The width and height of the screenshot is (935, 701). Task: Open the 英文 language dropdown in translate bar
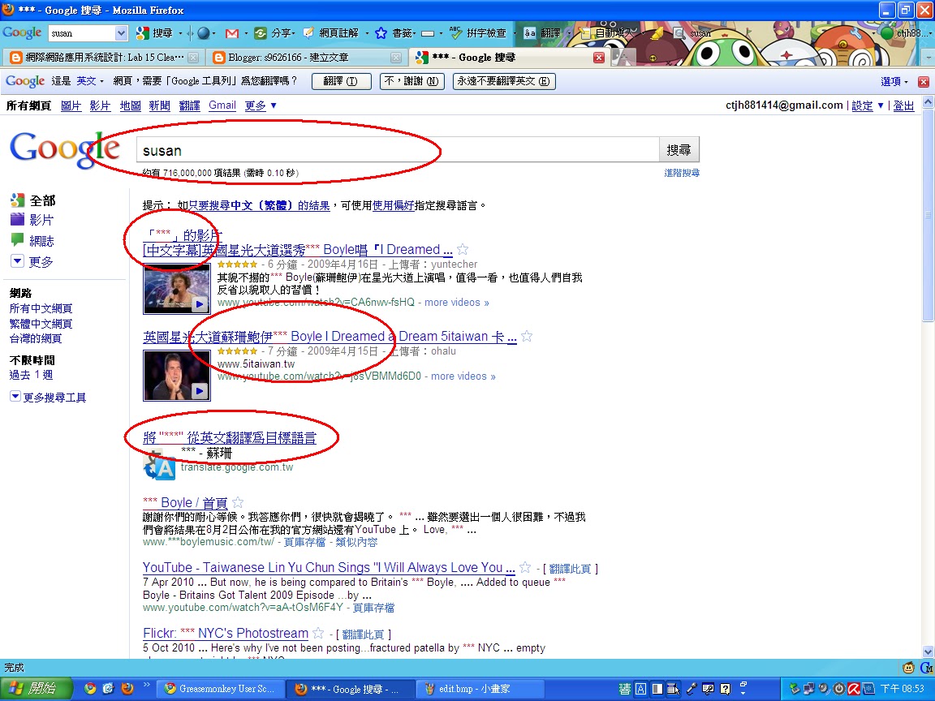coord(90,81)
